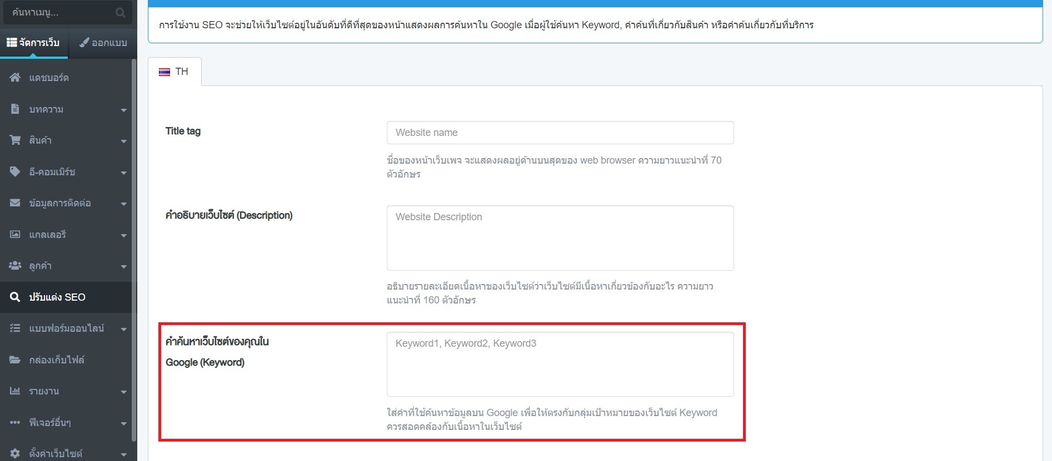Open the ปรับแต่ง SEO menu item
The image size is (1052, 461).
click(x=57, y=297)
